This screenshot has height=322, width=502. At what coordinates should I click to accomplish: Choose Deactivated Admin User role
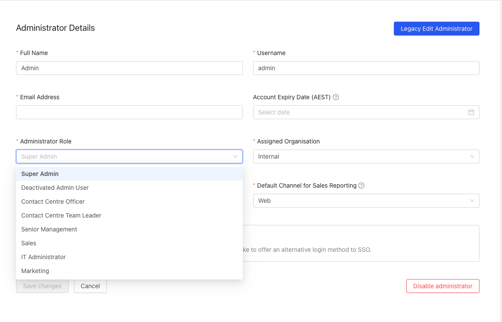click(x=55, y=188)
